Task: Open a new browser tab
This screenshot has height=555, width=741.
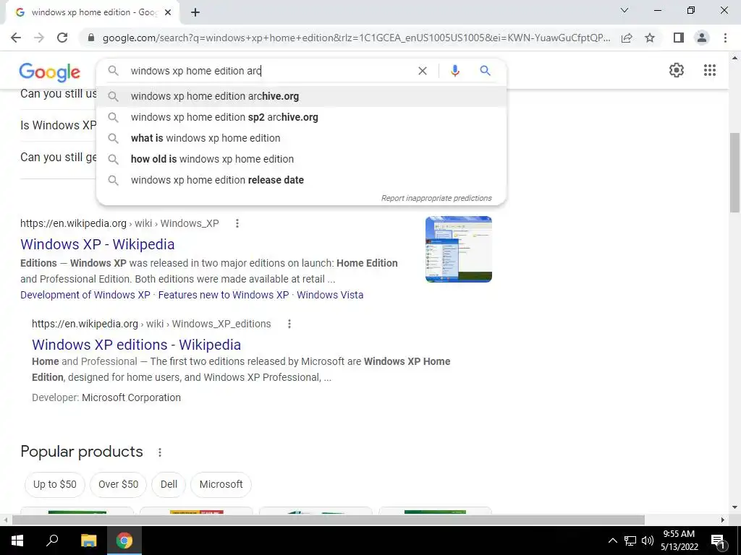Action: [x=195, y=12]
